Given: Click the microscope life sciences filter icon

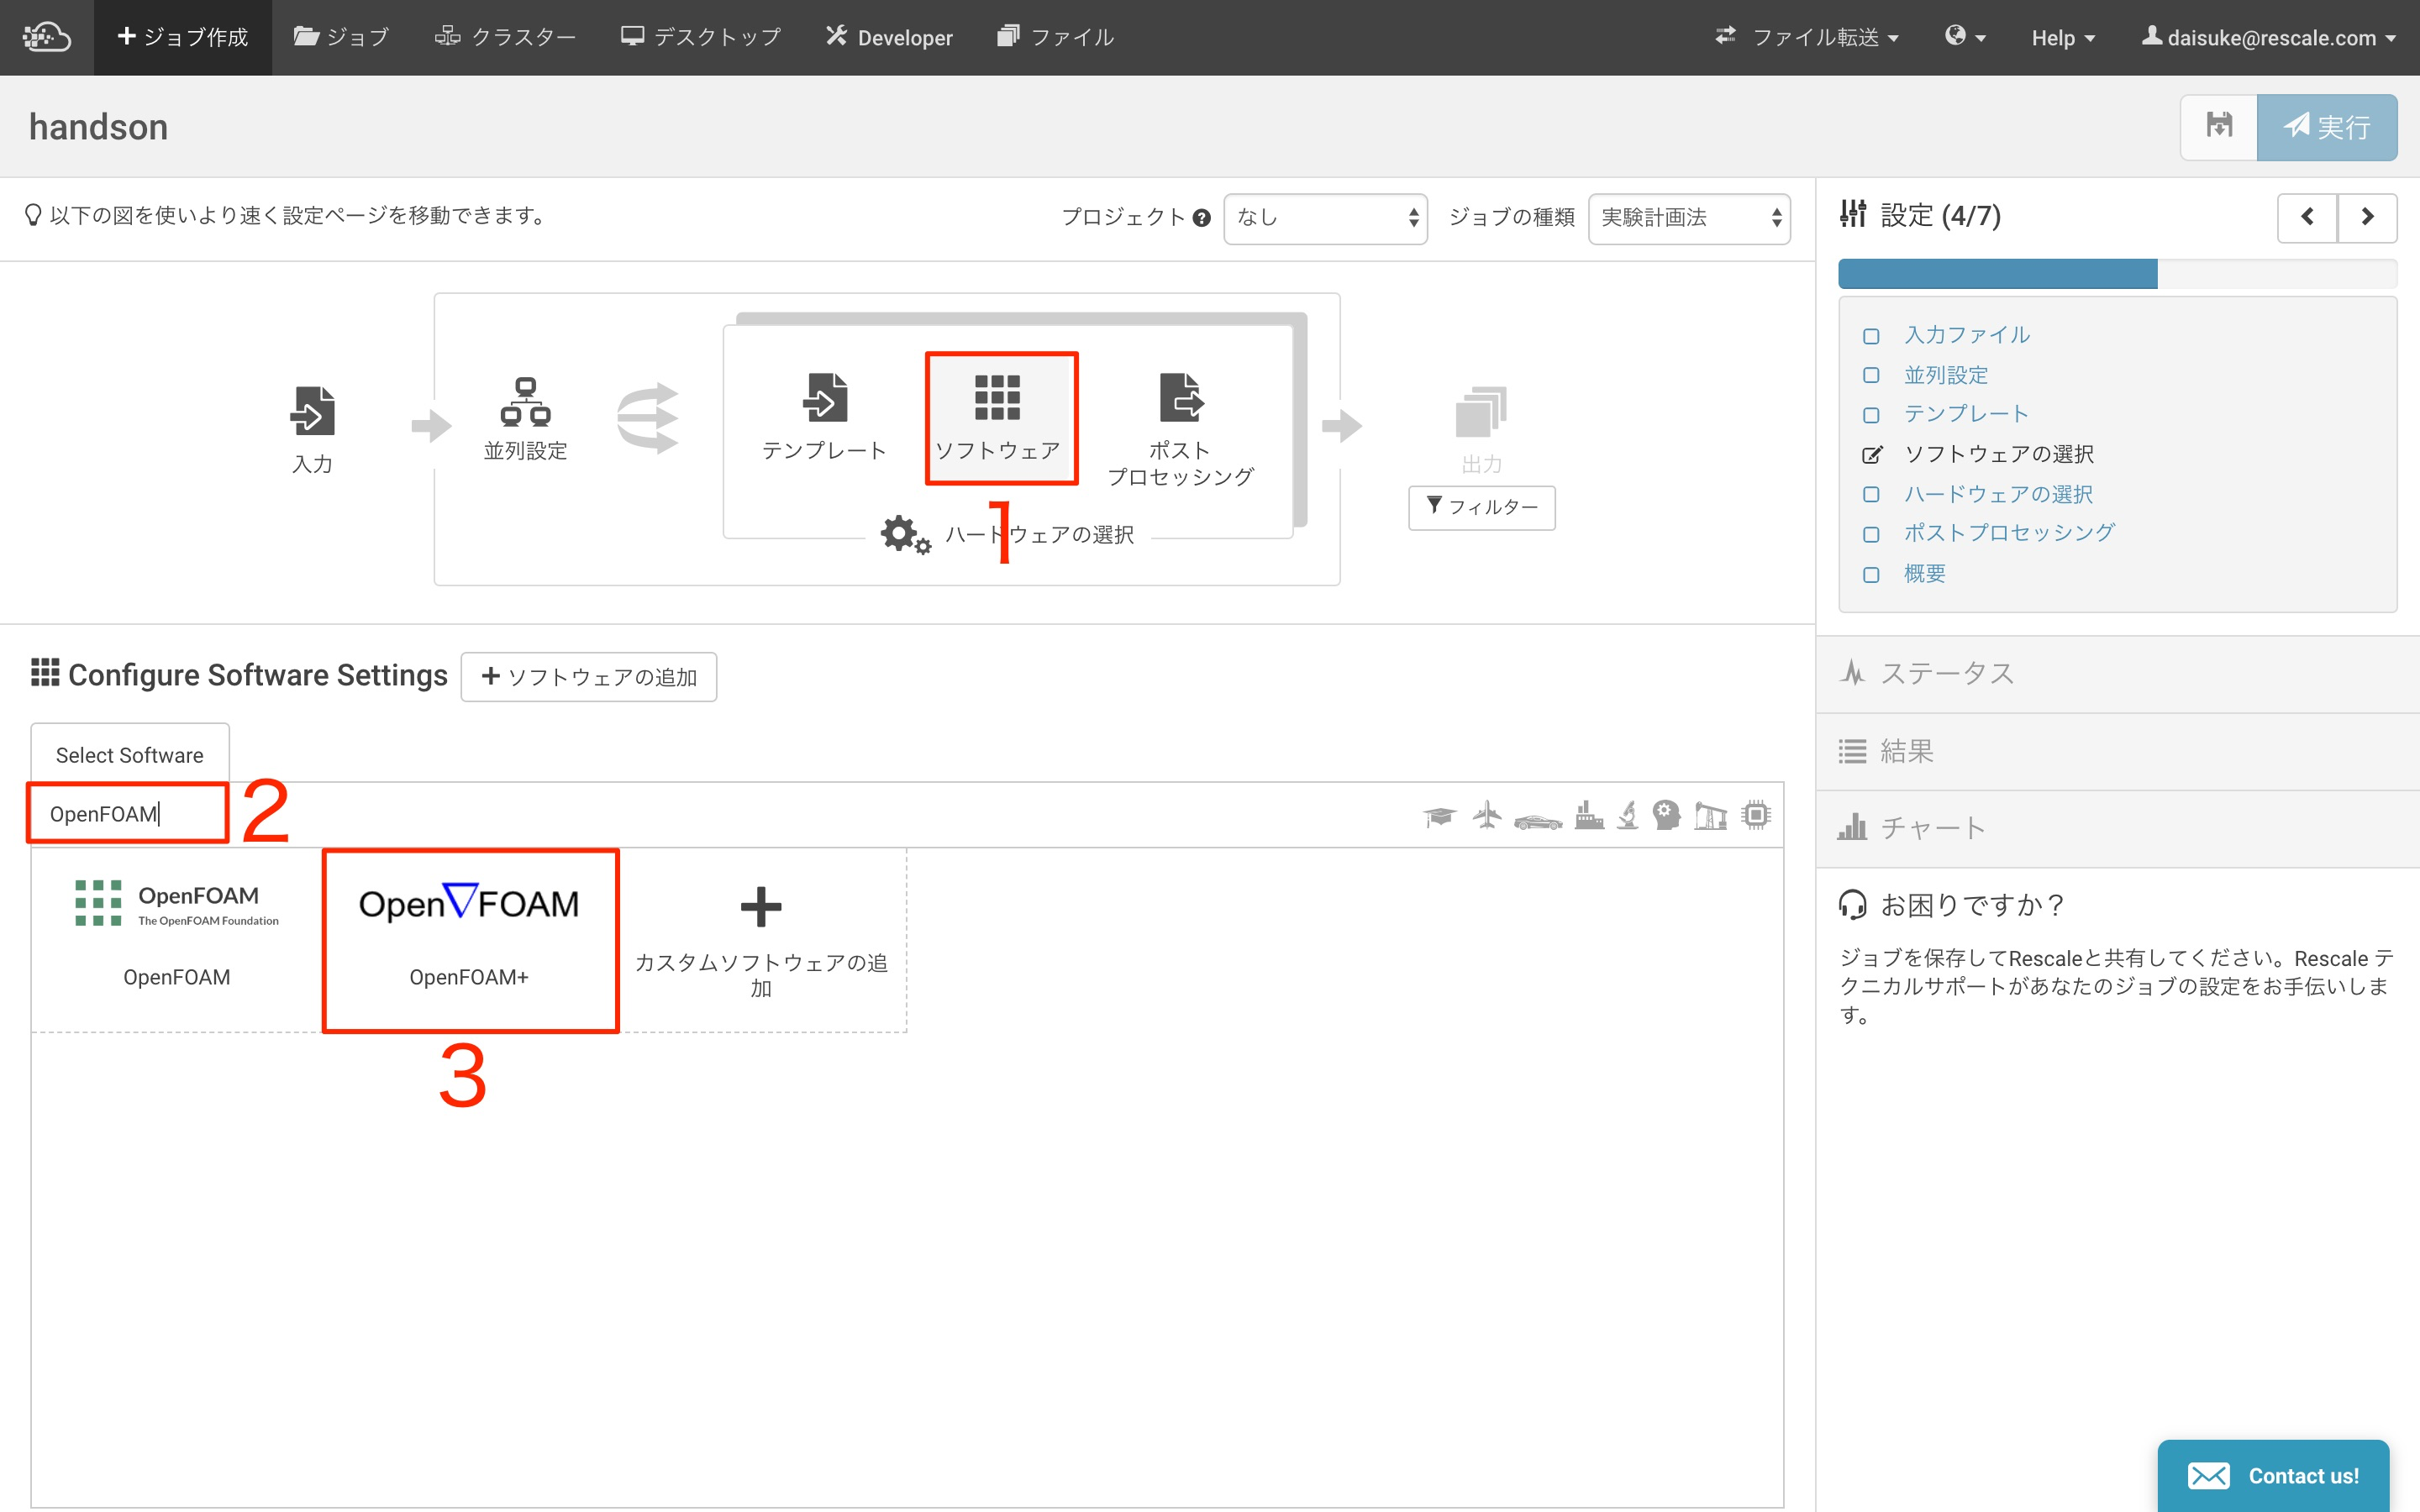Looking at the screenshot, I should tap(1628, 815).
